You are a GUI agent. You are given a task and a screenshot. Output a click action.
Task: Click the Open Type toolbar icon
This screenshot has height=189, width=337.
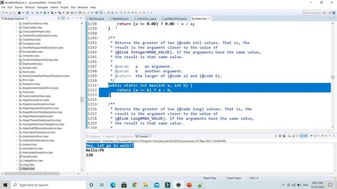[80, 13]
